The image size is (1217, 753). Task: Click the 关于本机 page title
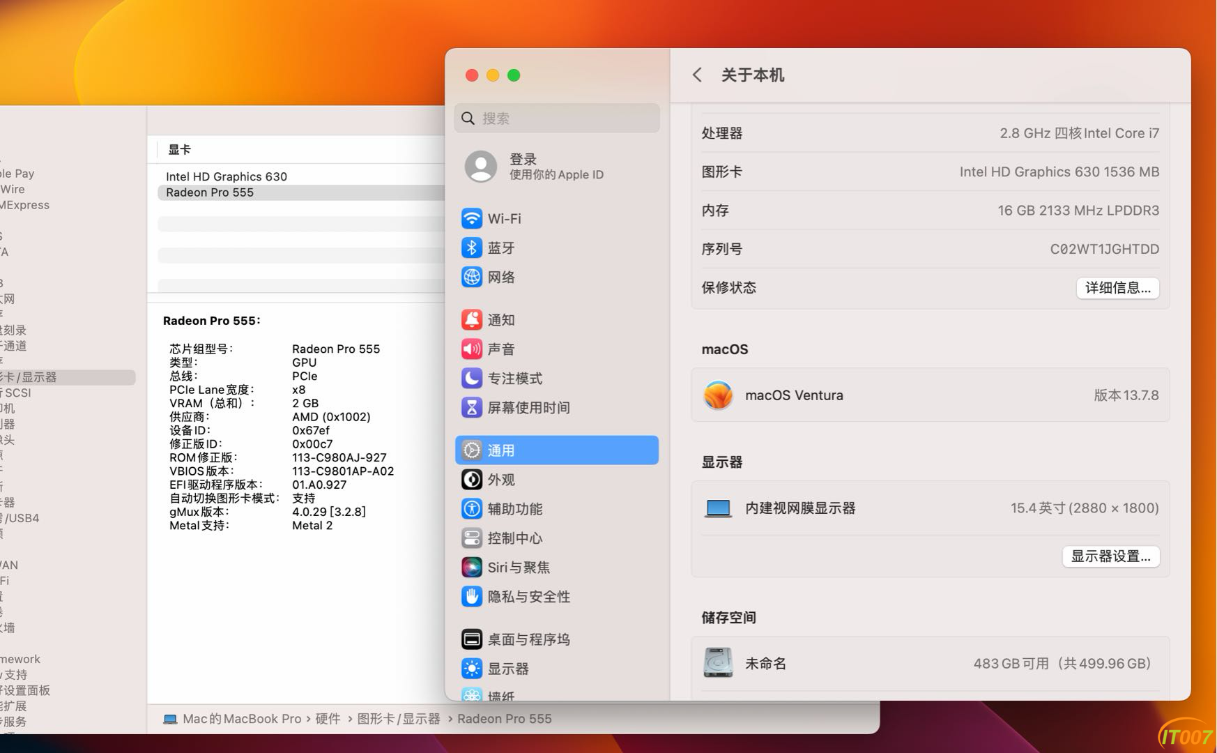point(753,75)
